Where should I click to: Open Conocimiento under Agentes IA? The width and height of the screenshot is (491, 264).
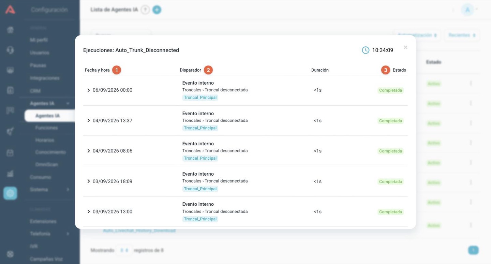50,152
